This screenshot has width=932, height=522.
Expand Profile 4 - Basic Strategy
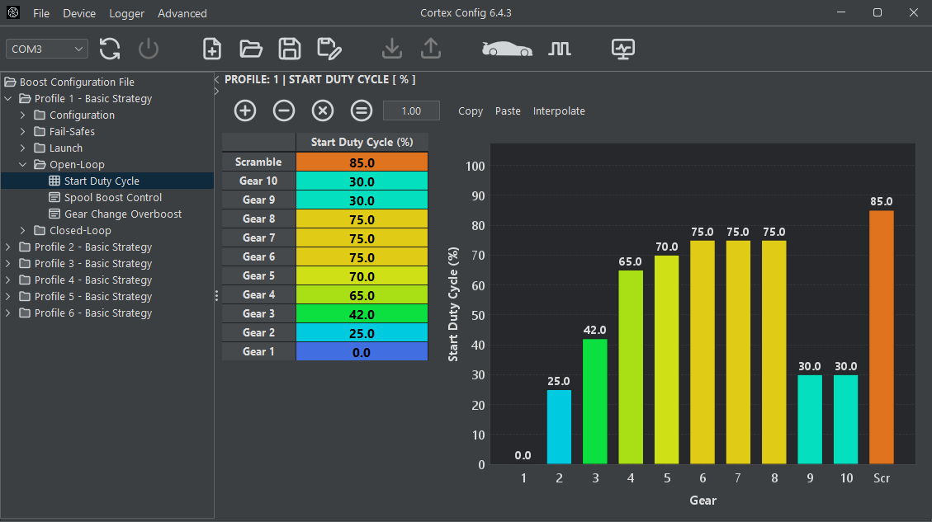[8, 280]
